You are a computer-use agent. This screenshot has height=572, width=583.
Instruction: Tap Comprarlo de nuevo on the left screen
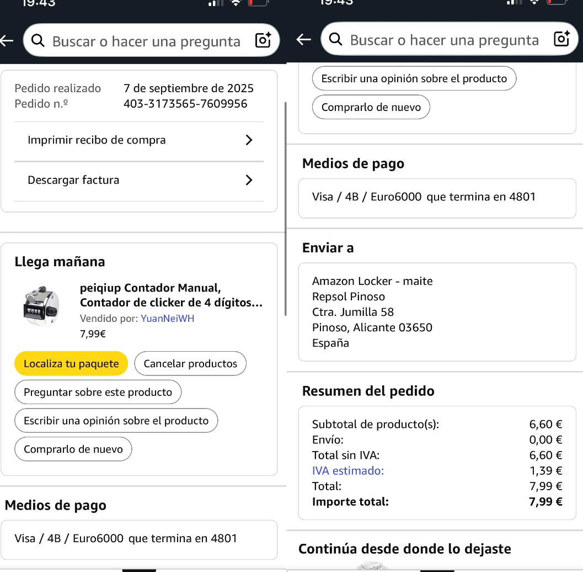[73, 449]
